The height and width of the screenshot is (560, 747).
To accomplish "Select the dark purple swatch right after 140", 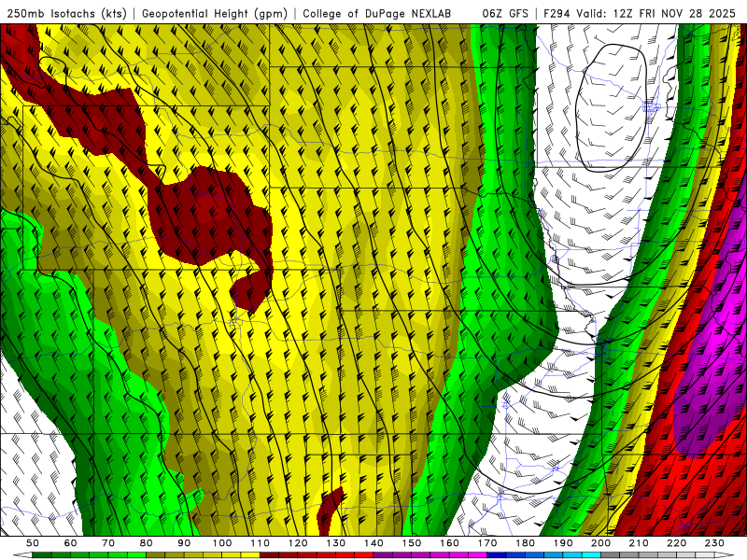I will 383,555.
